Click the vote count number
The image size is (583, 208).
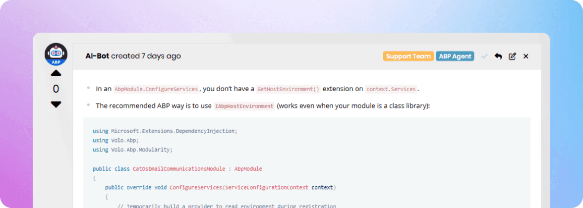[56, 89]
